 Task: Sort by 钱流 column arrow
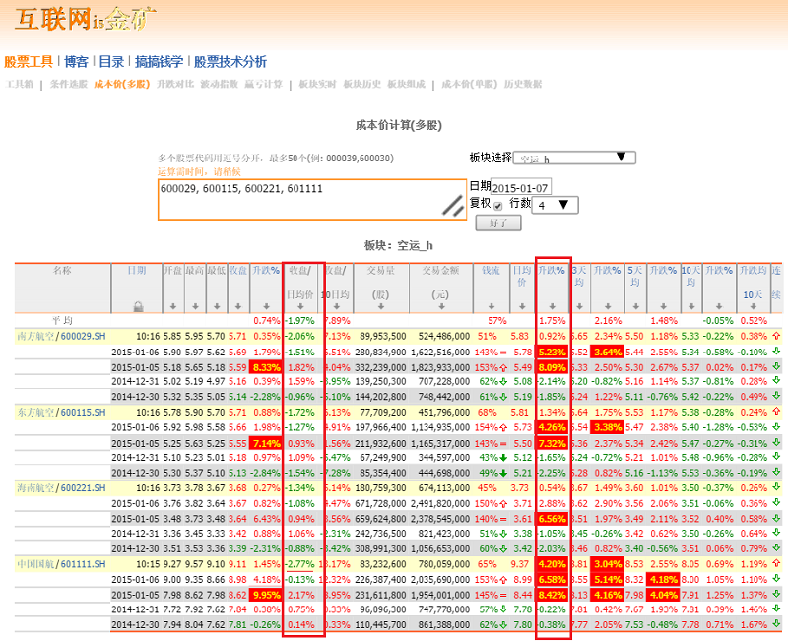(492, 306)
